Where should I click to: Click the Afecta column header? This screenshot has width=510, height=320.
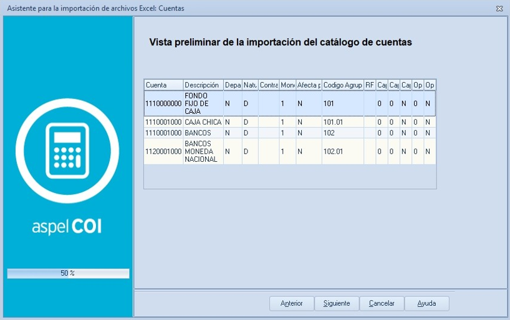(309, 85)
